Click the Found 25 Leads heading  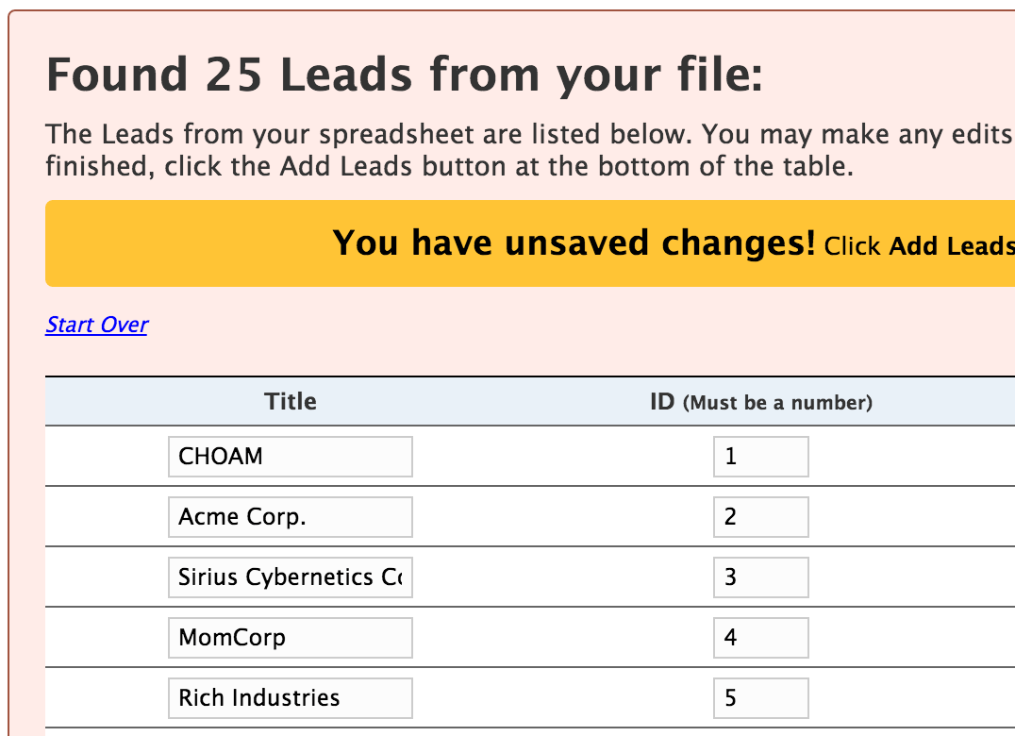(x=406, y=75)
